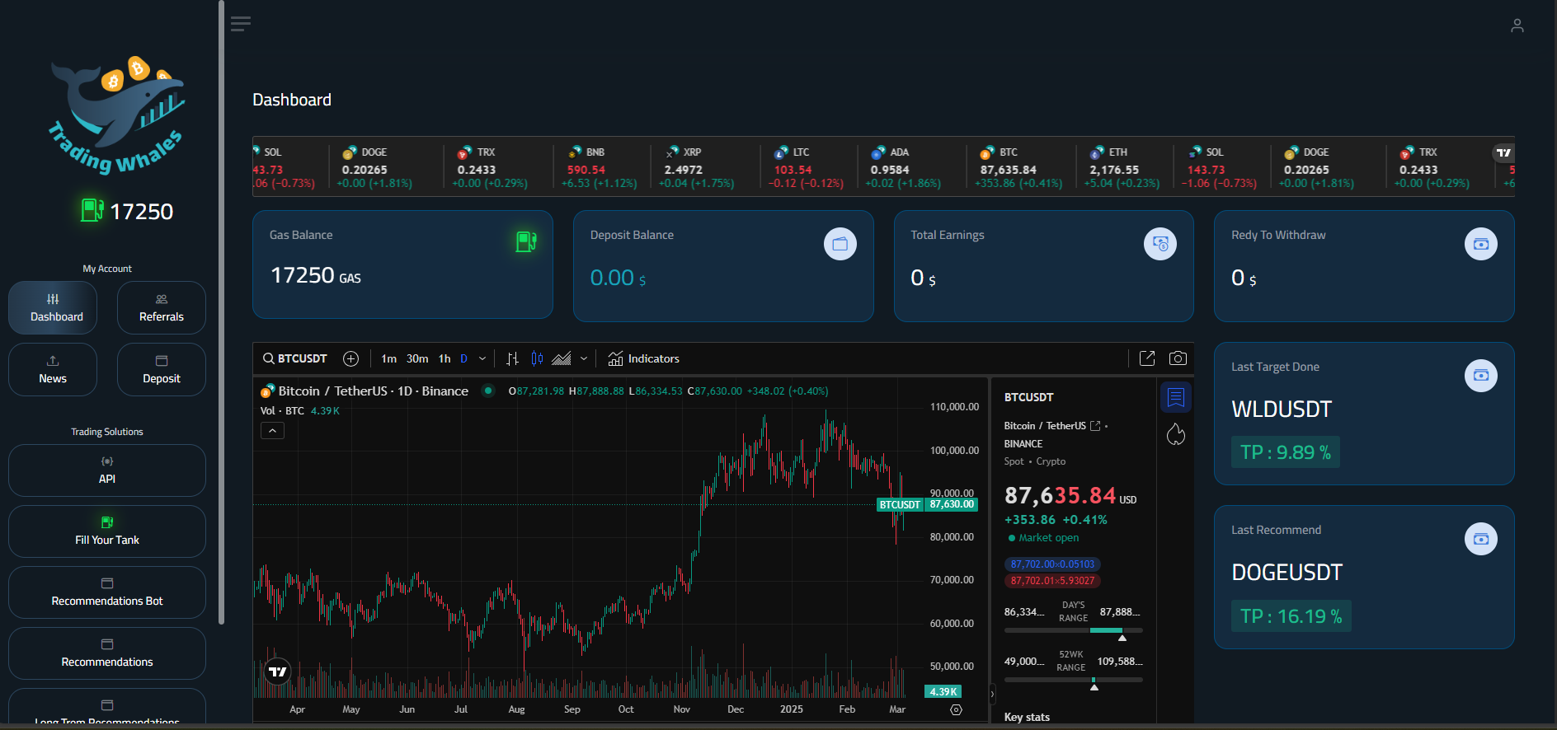This screenshot has height=730, width=1557.
Task: Open the hotlists flame icon
Action: point(1176,434)
